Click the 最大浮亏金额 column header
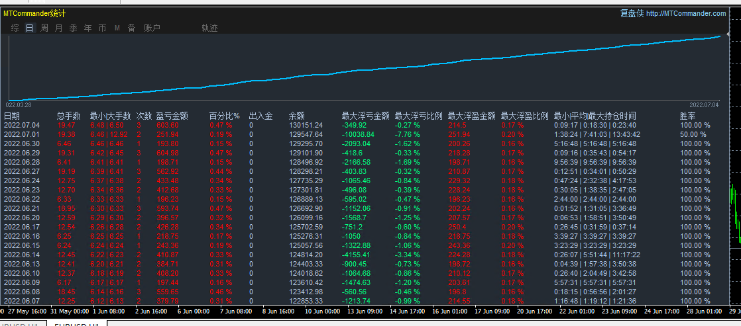The image size is (741, 326). point(366,116)
